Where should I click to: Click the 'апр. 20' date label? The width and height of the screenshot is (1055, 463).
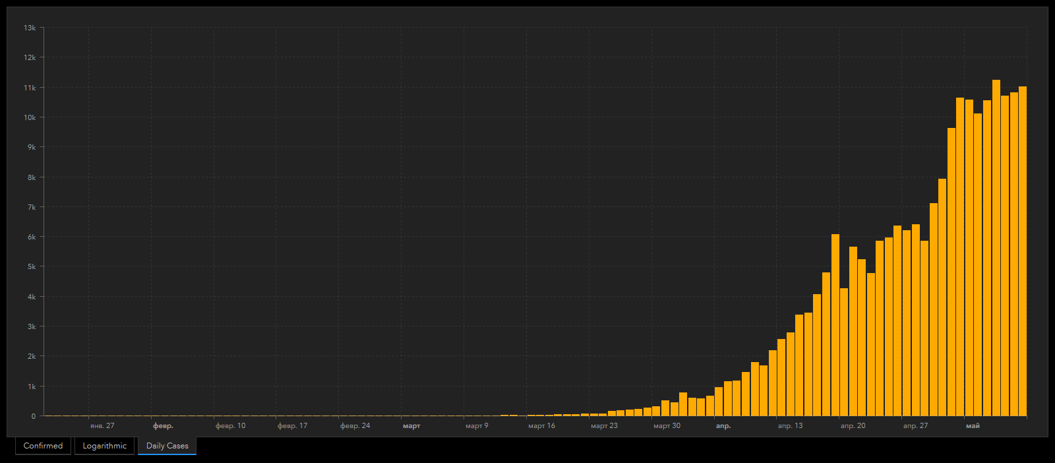853,426
